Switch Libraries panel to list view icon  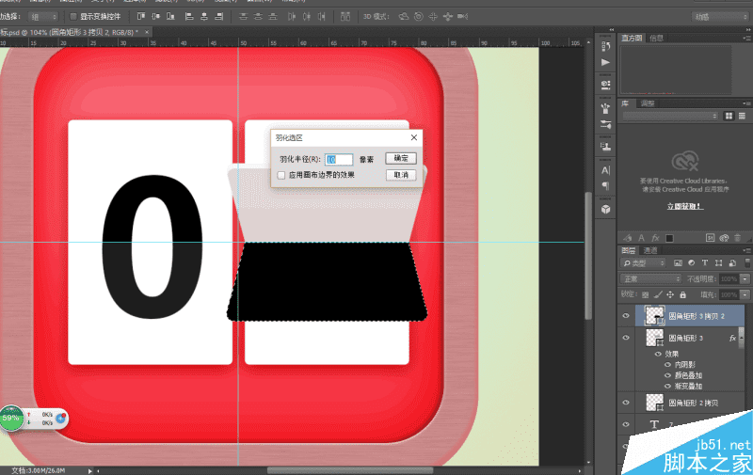740,116
